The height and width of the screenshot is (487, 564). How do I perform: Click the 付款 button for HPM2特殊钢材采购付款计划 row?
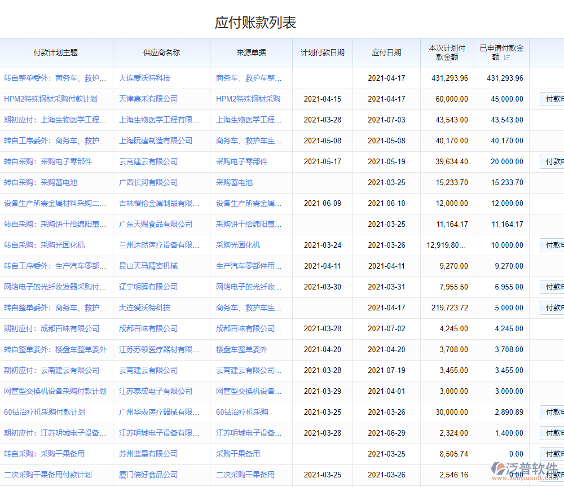point(552,99)
